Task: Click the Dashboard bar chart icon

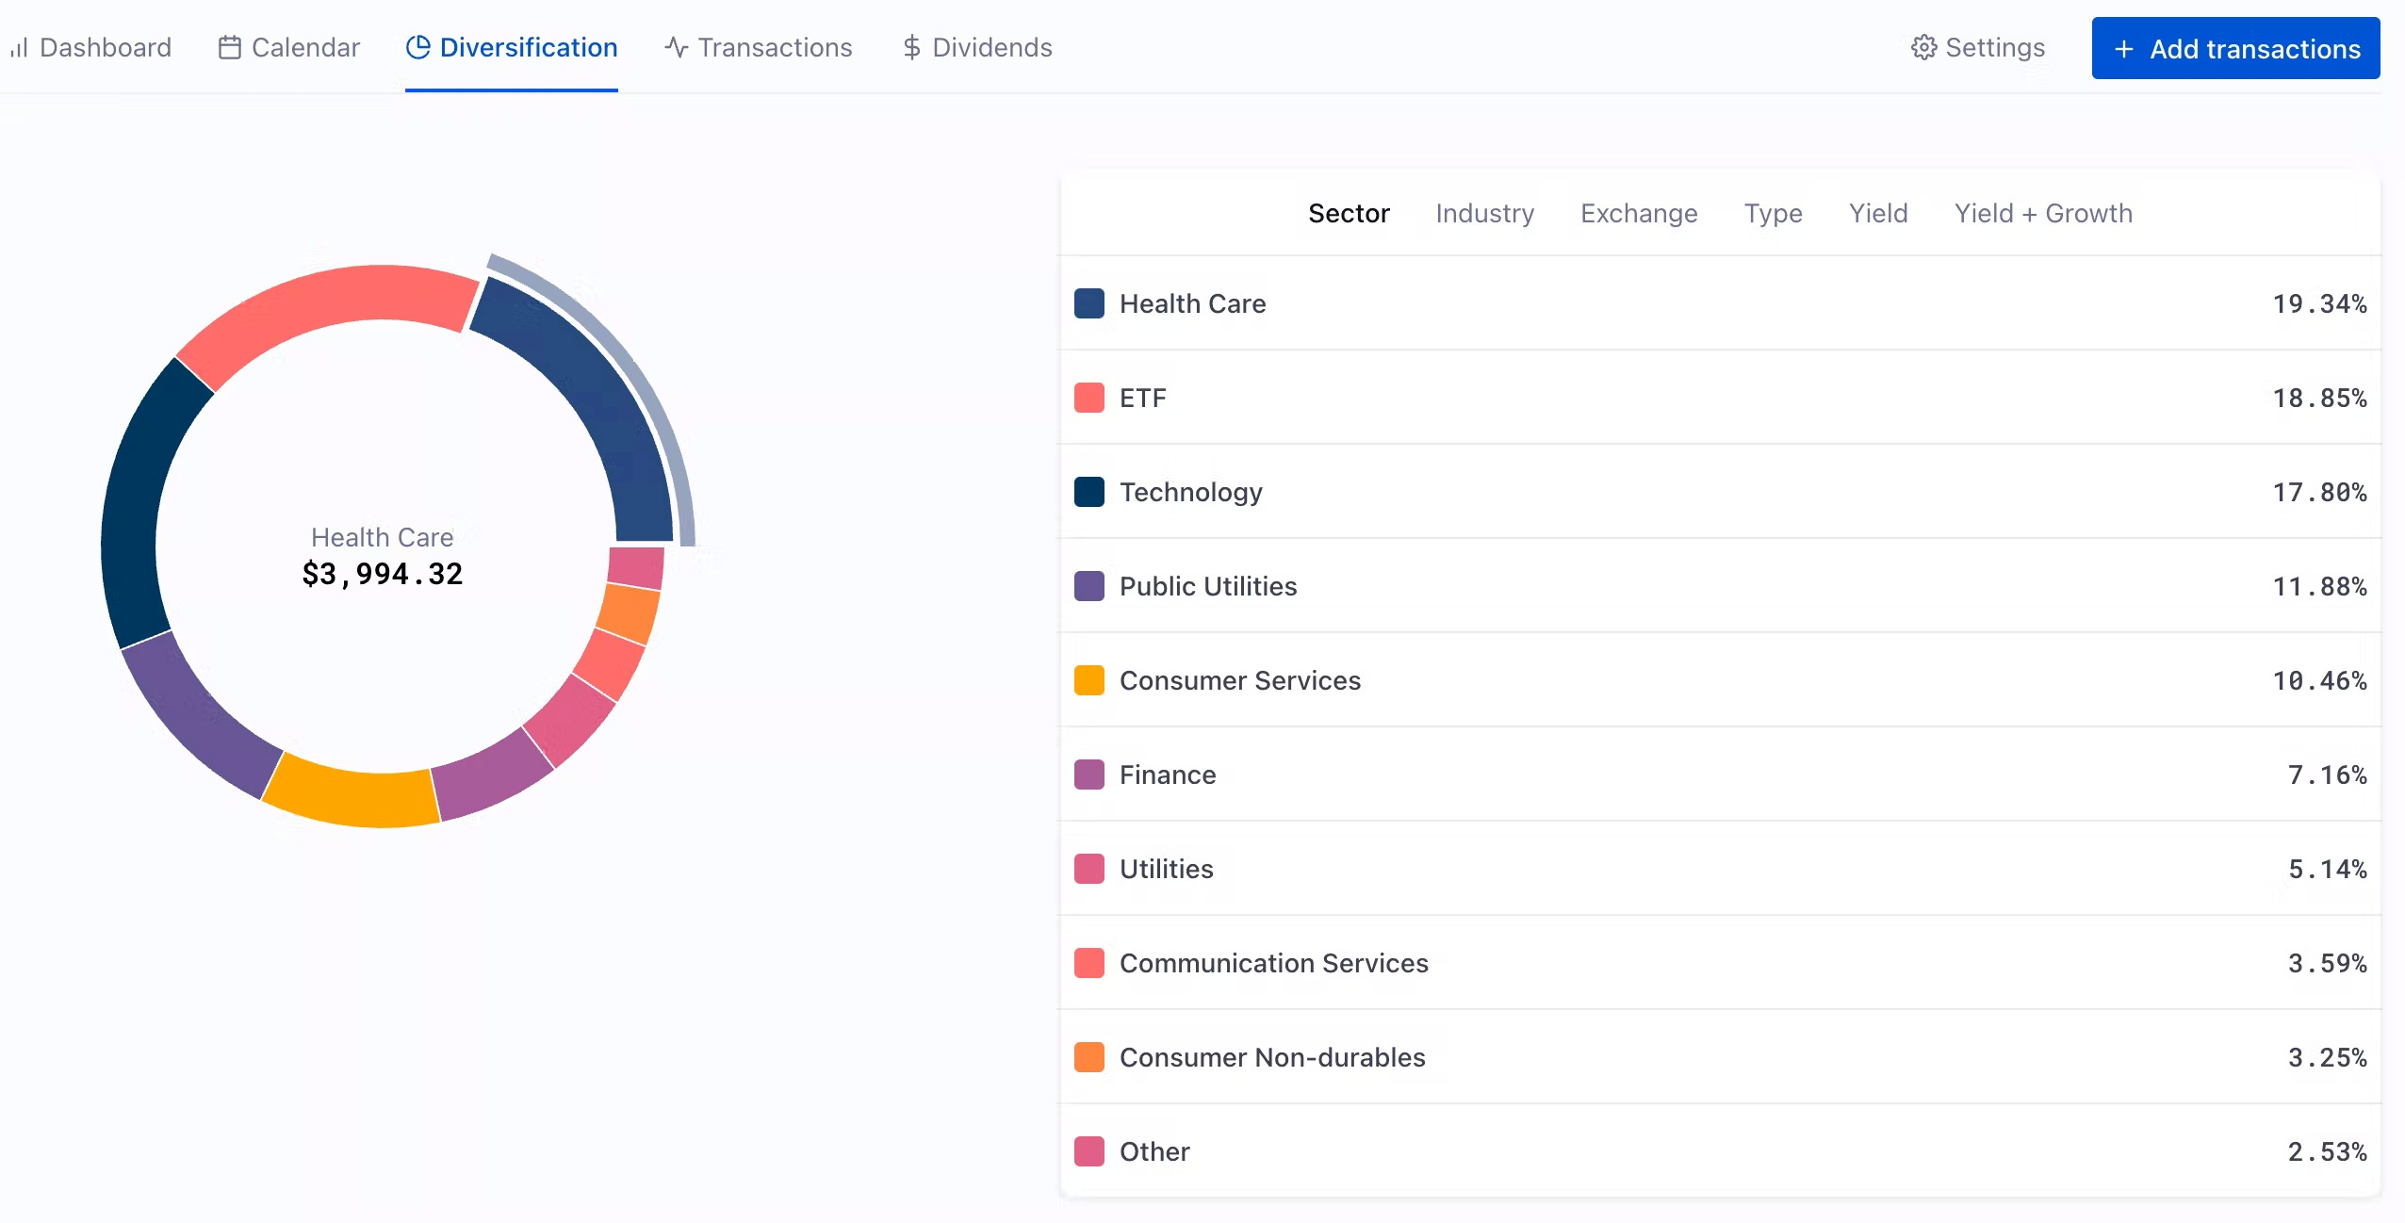Action: click(19, 47)
